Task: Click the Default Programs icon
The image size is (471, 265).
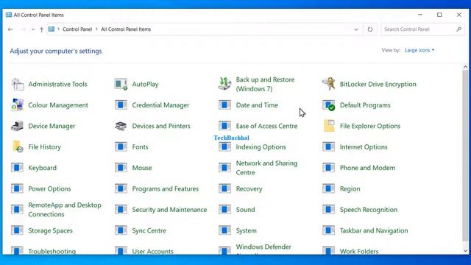Action: coord(329,105)
